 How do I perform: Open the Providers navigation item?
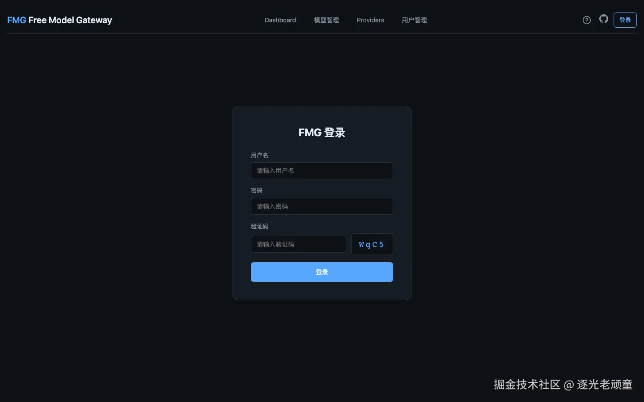point(370,20)
